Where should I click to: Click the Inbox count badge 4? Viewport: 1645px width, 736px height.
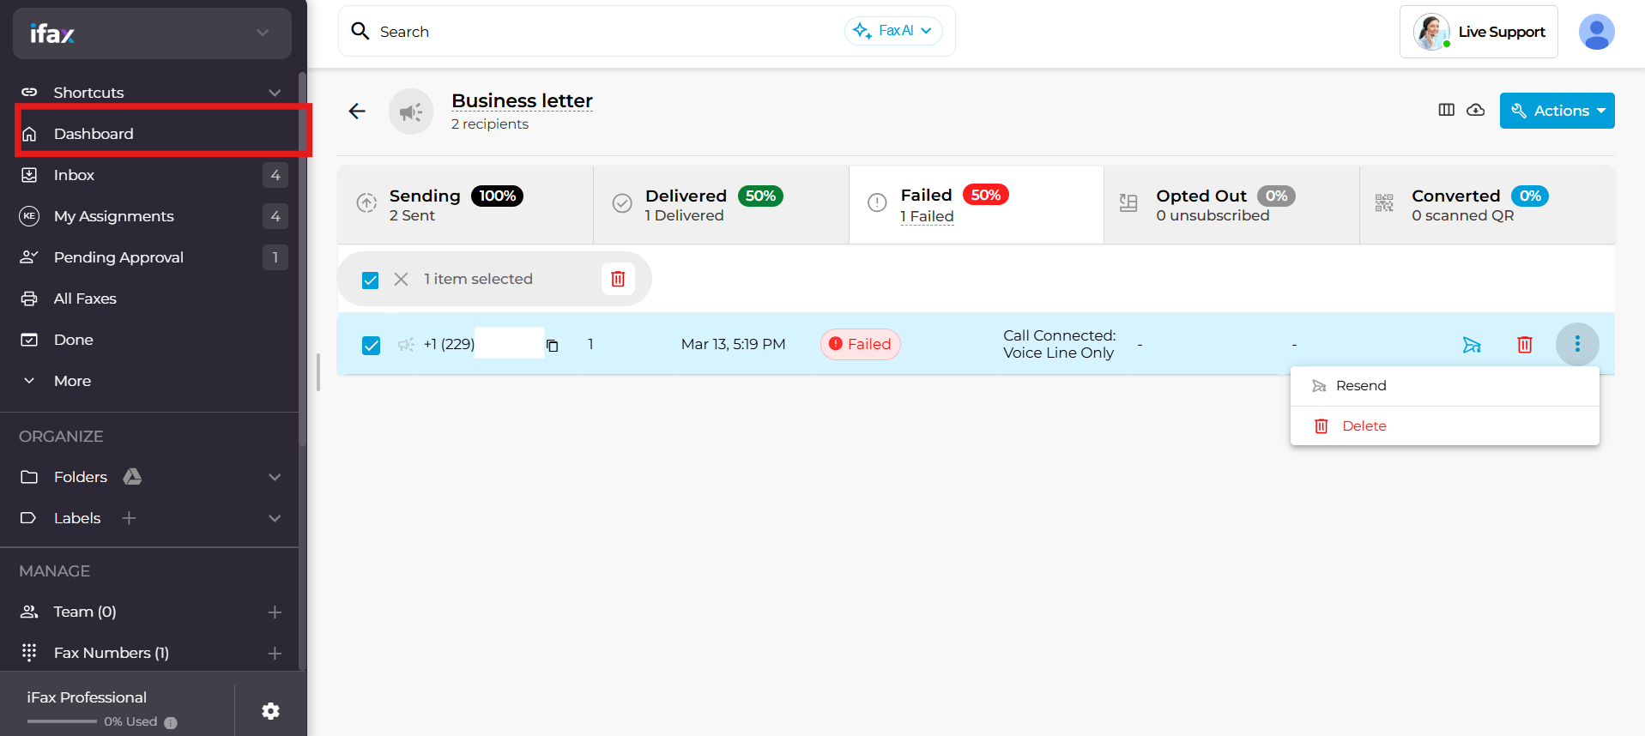(x=275, y=175)
